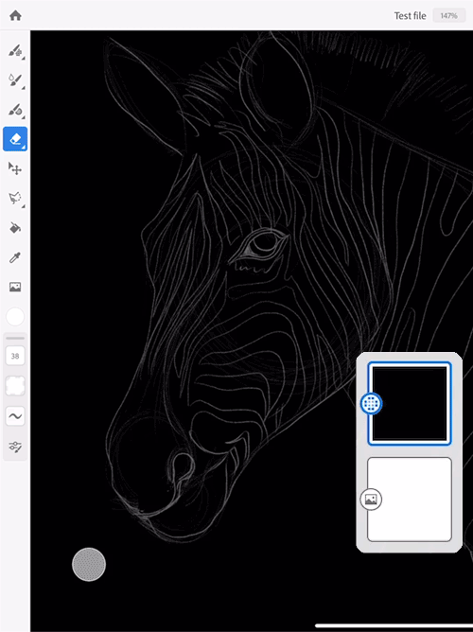Viewport: 473px width, 632px height.
Task: Select the white image layer thumbnail
Action: point(410,500)
